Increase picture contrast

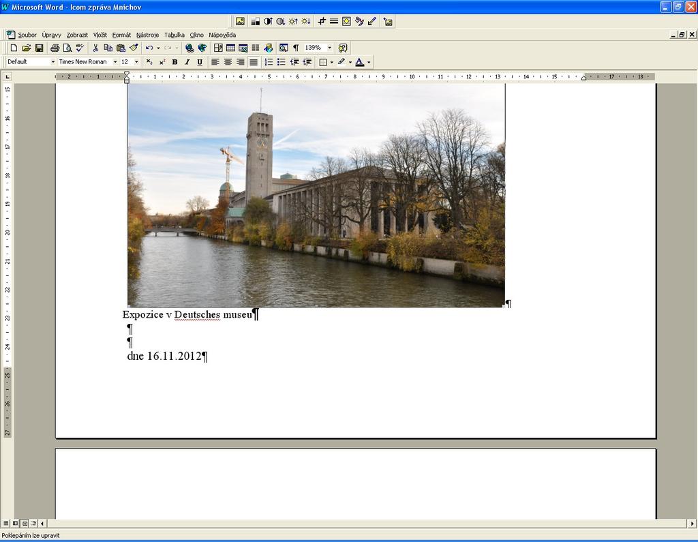[x=268, y=21]
